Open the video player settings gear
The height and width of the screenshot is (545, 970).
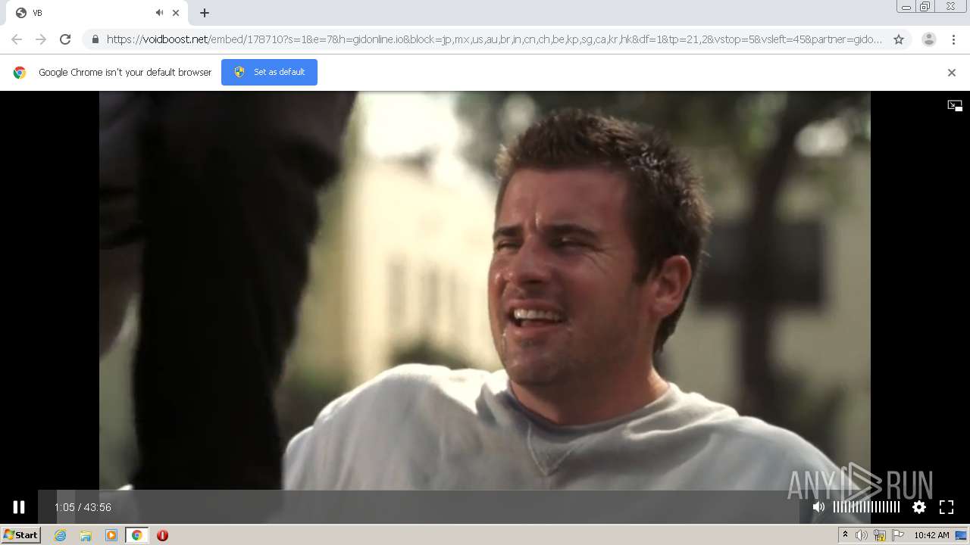(919, 507)
